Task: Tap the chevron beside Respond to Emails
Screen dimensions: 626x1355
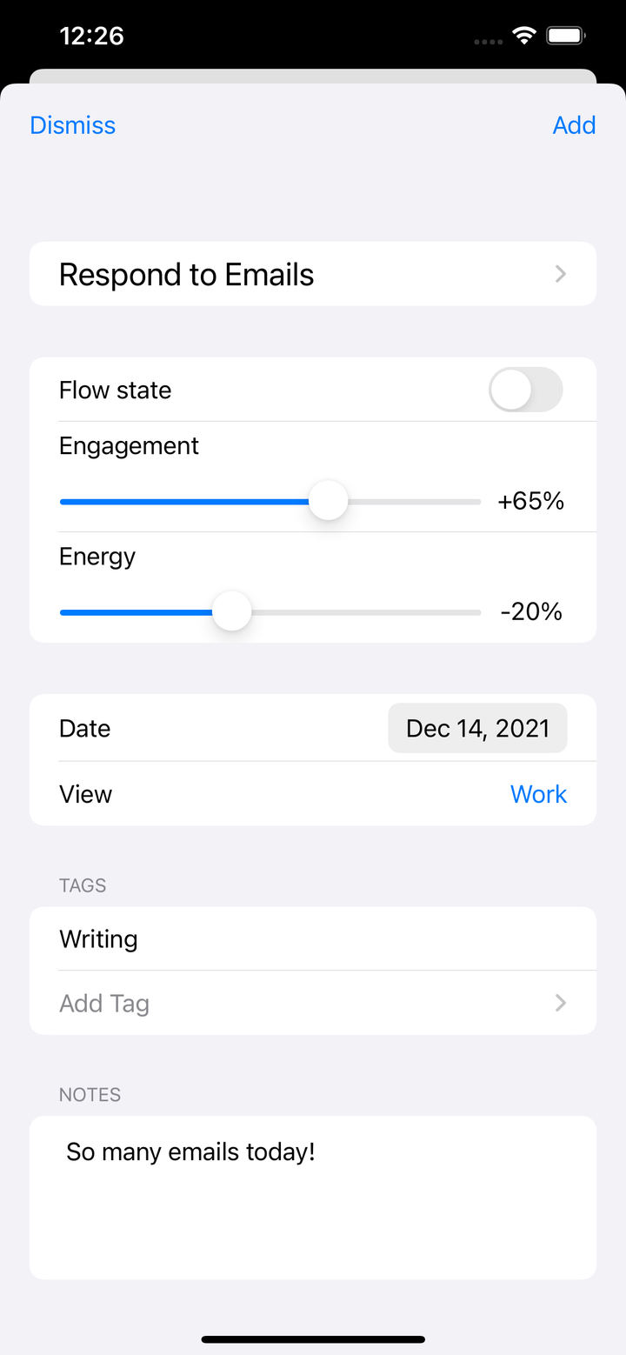Action: pyautogui.click(x=561, y=274)
